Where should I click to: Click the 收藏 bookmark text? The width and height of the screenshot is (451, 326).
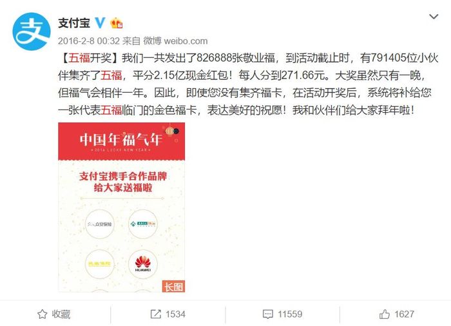(x=61, y=314)
